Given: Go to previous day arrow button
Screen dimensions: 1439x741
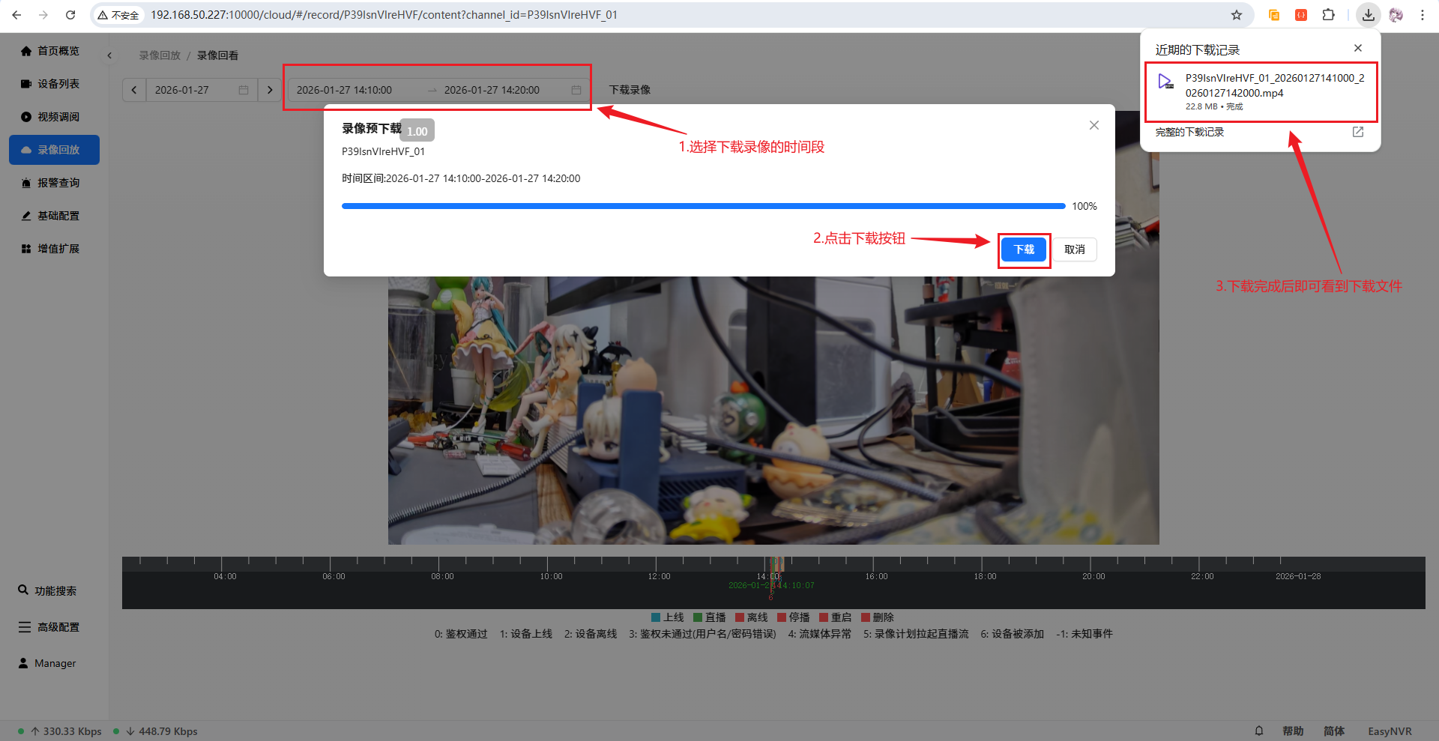Looking at the screenshot, I should (134, 90).
